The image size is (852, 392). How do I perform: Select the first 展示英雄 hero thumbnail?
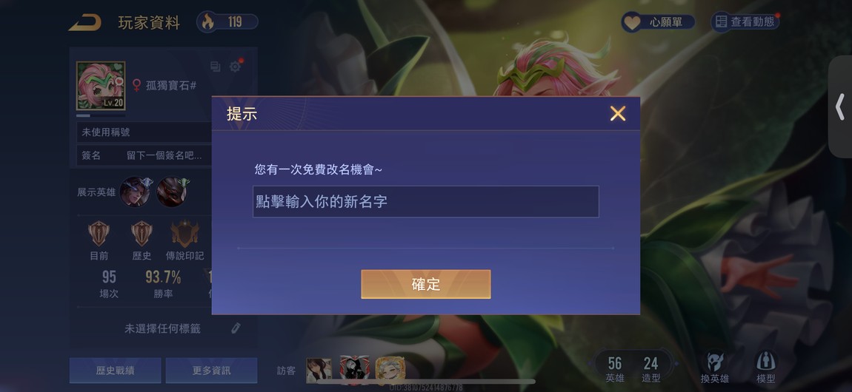coord(136,192)
